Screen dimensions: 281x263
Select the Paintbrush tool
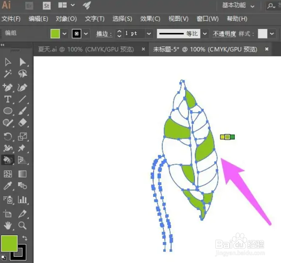[x=22, y=111]
